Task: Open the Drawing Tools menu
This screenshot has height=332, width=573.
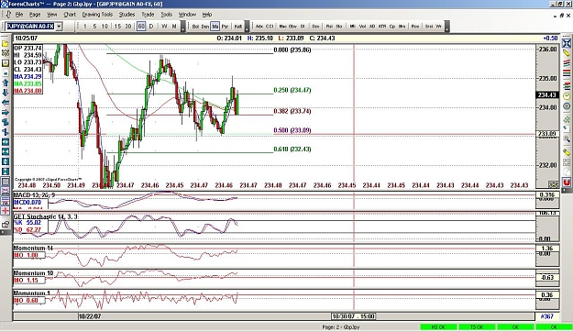Action: [97, 15]
